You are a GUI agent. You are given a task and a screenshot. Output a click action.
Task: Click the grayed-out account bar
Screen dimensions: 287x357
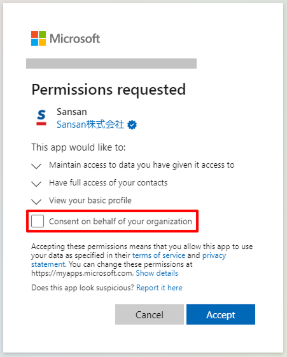(111, 64)
